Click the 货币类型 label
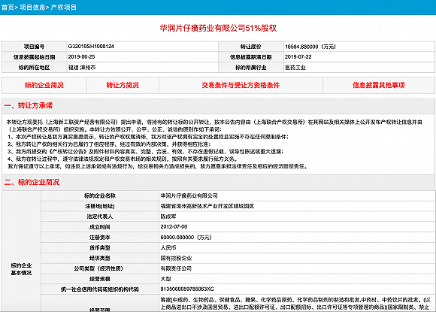Screen dimensions: 436x312 pyautogui.click(x=100, y=247)
